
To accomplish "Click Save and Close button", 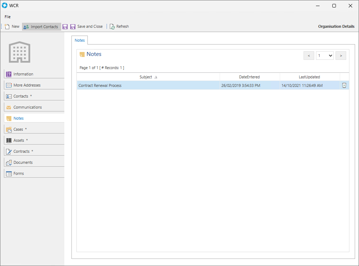I will pyautogui.click(x=86, y=27).
